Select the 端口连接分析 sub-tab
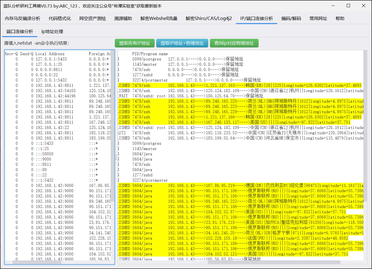 19,31
